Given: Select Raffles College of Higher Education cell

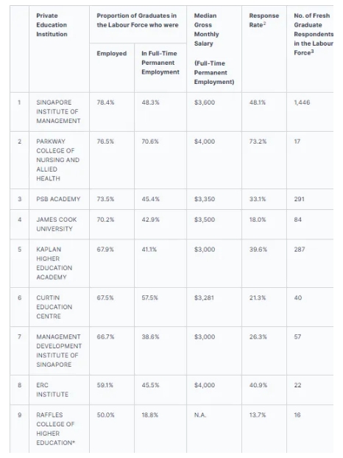Looking at the screenshot, I should click(55, 429).
